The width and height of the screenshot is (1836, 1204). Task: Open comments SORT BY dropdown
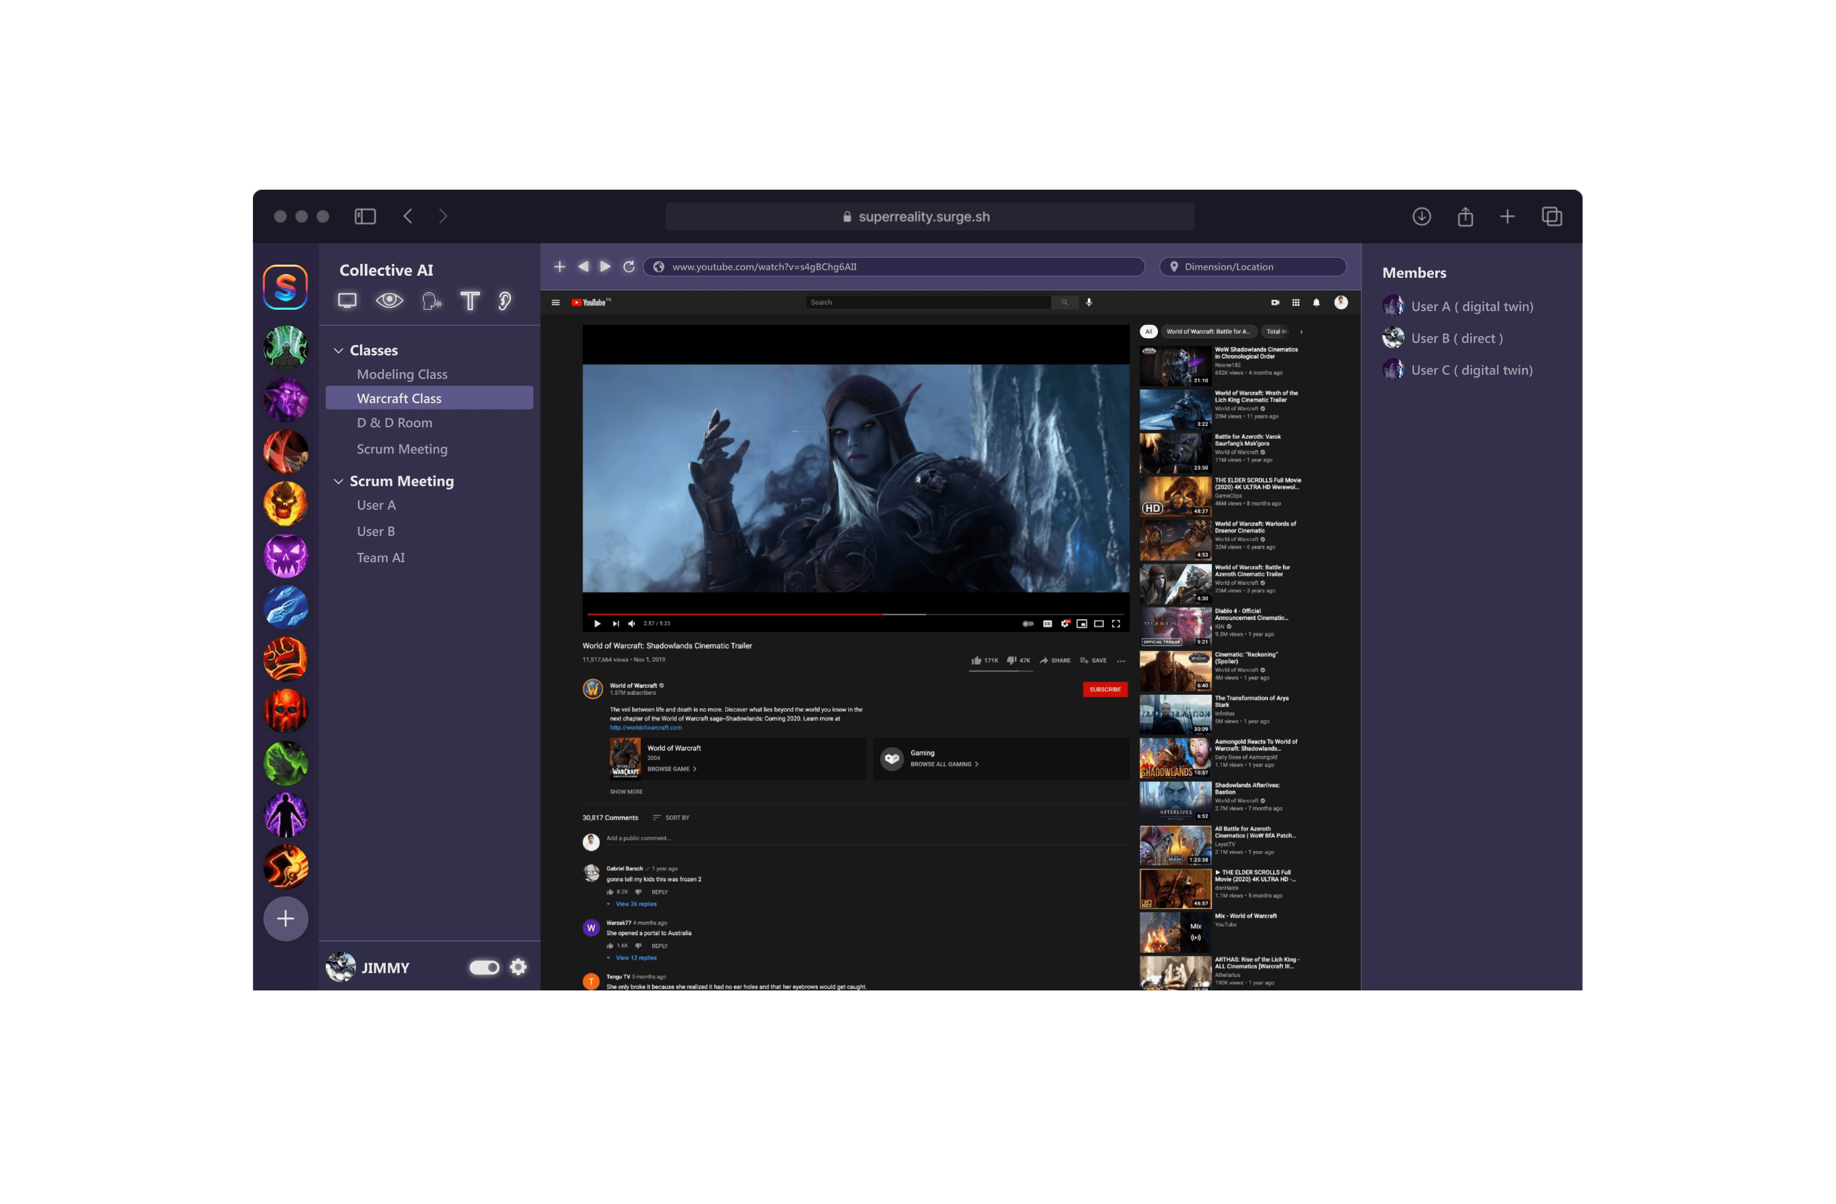point(671,818)
